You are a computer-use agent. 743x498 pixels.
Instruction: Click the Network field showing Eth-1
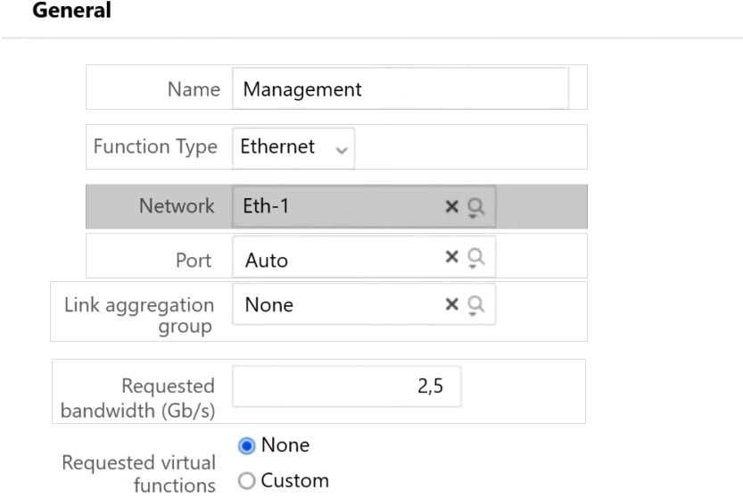click(x=364, y=206)
